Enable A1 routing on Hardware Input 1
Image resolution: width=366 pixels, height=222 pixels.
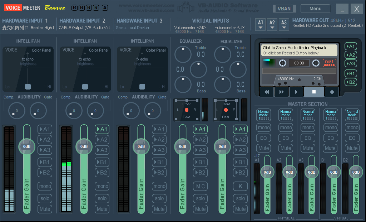pos(45,129)
